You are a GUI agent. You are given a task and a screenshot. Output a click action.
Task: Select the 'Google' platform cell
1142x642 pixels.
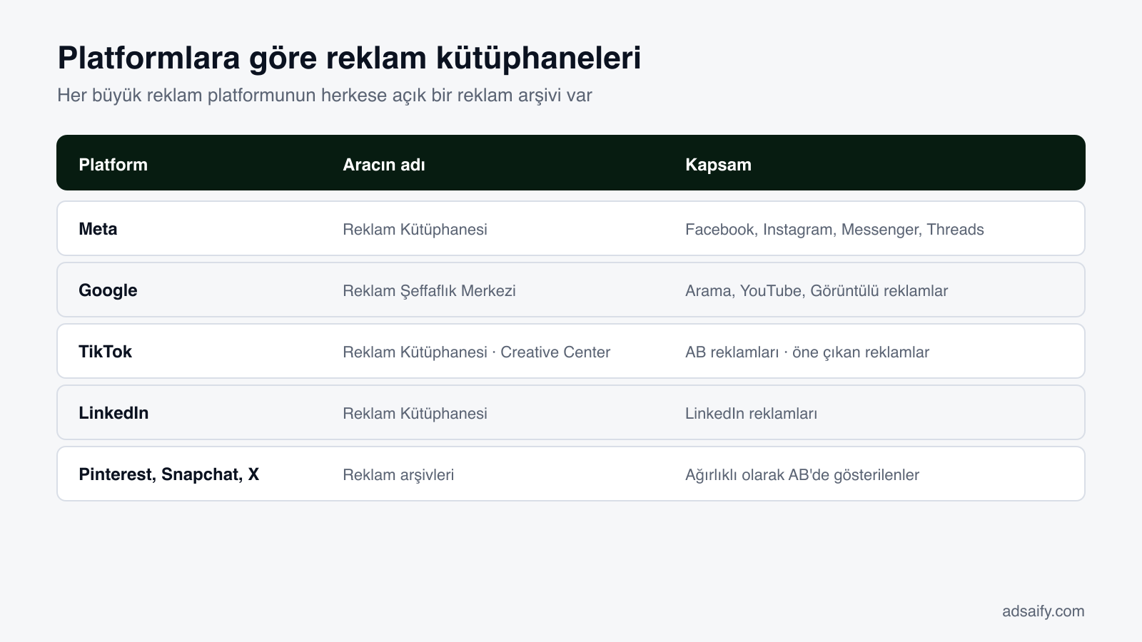point(108,290)
